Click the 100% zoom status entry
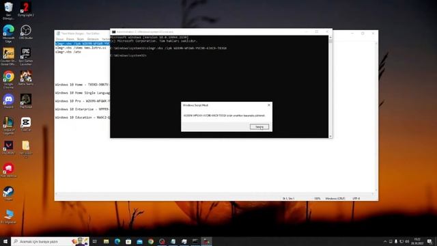The width and height of the screenshot is (437, 246). pyautogui.click(x=317, y=198)
